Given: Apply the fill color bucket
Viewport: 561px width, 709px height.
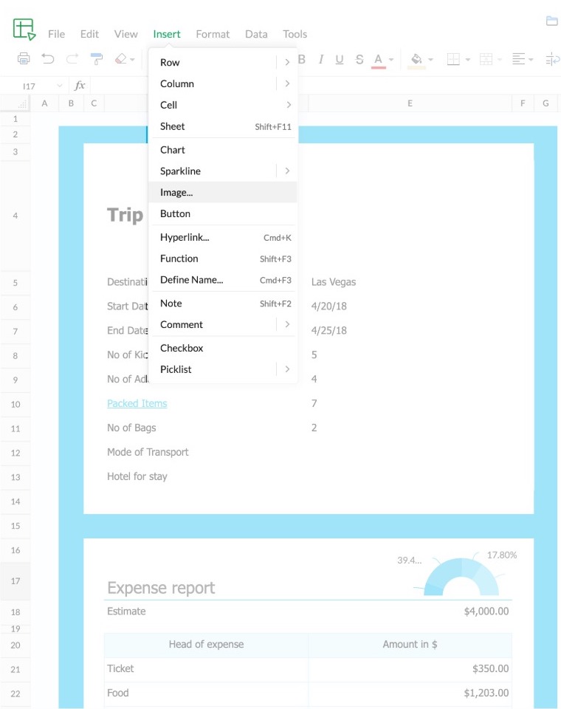Looking at the screenshot, I should coord(416,60).
